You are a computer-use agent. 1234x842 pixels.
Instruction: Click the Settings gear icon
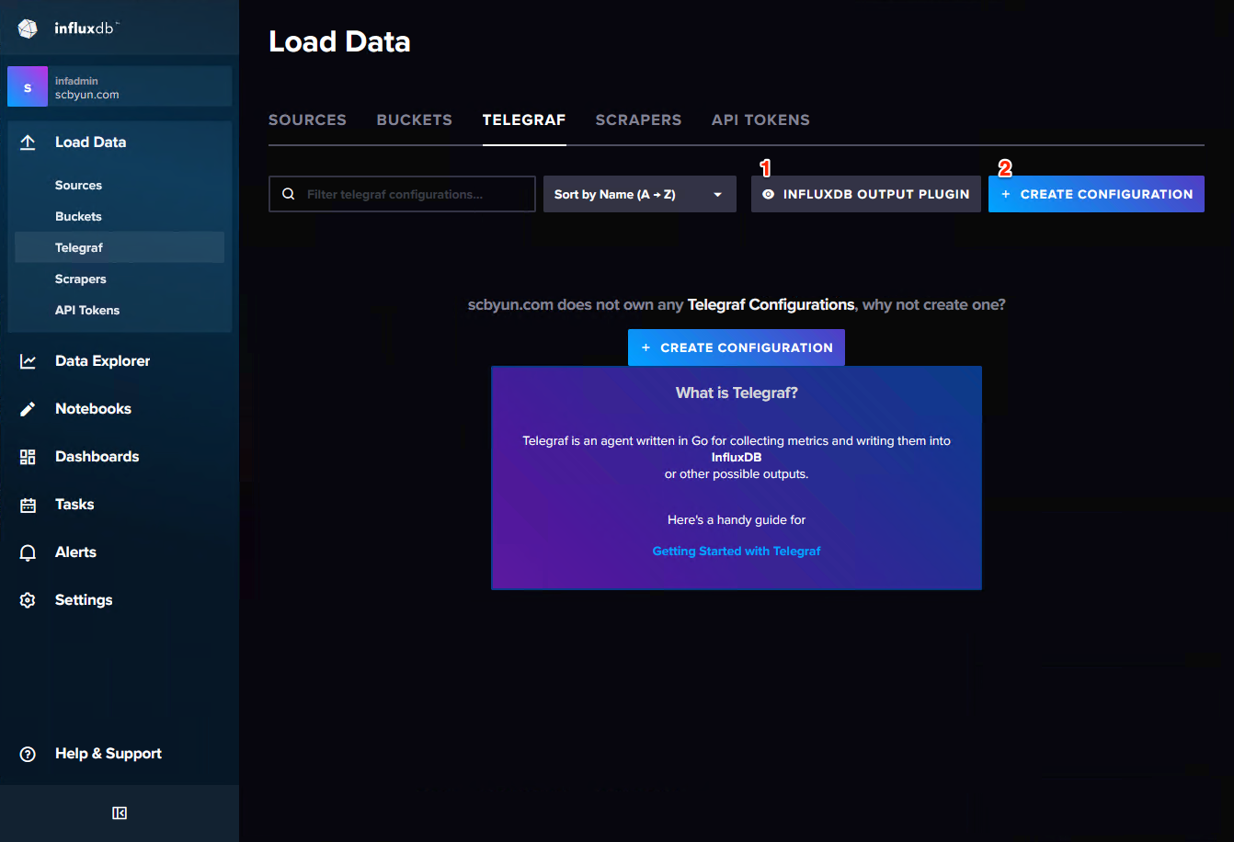28,600
